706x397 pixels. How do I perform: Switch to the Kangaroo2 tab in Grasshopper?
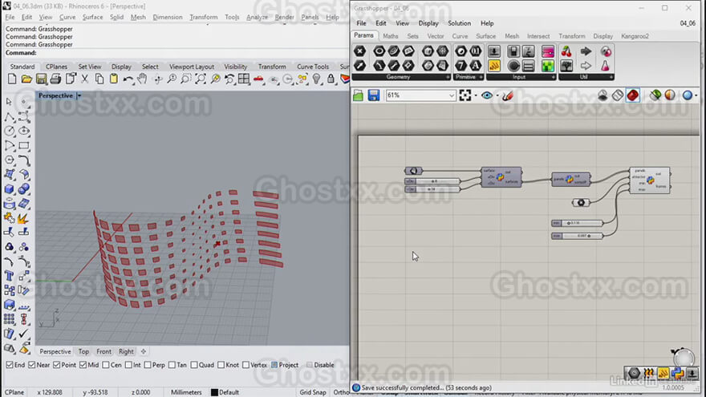tap(635, 36)
